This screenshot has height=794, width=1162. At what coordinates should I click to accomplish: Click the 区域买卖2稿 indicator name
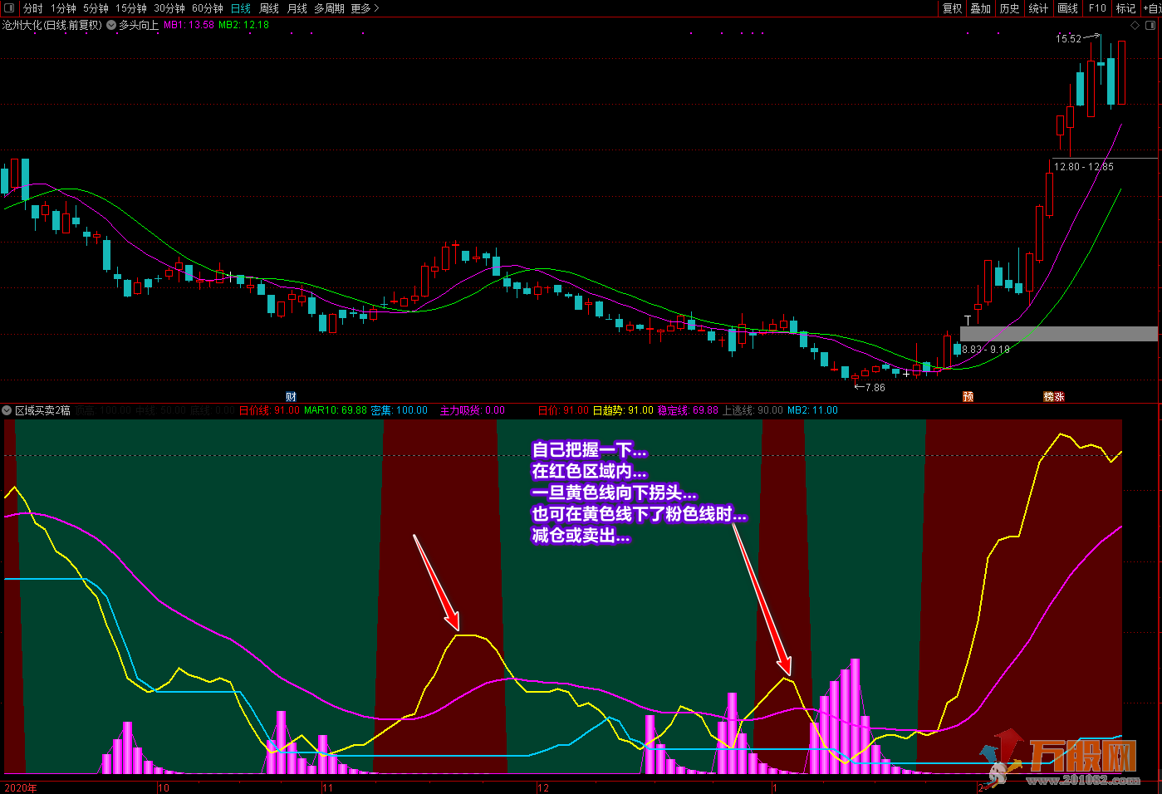pos(42,410)
